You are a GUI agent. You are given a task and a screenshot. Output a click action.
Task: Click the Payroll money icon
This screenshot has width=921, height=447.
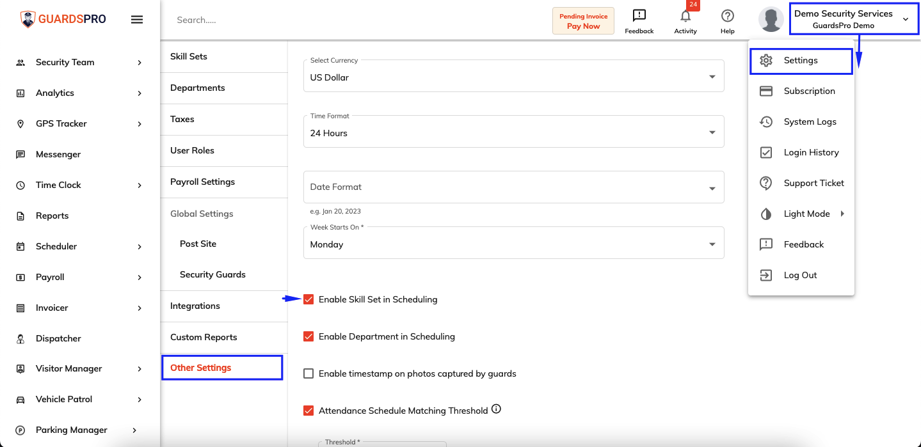pyautogui.click(x=20, y=277)
